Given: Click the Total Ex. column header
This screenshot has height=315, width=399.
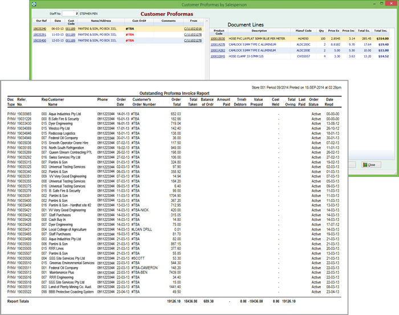Looking at the screenshot, I should click(364, 31).
